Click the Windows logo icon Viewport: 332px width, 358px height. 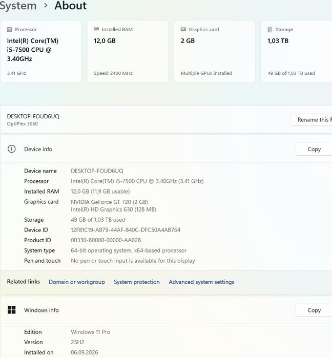(x=12, y=310)
